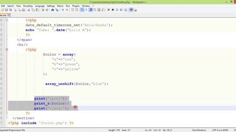Click the array_unshift($color,"blue") line
Image resolution: width=236 pixels, height=132 pixels.
77,84
